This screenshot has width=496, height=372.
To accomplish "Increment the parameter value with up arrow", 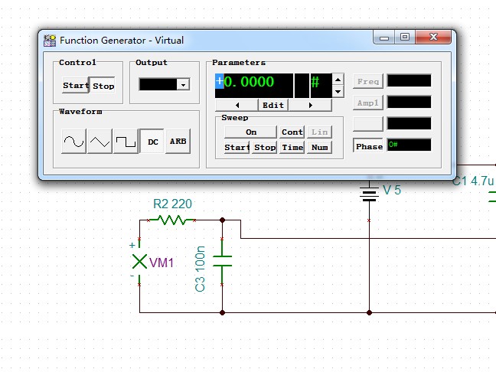I will [x=338, y=80].
